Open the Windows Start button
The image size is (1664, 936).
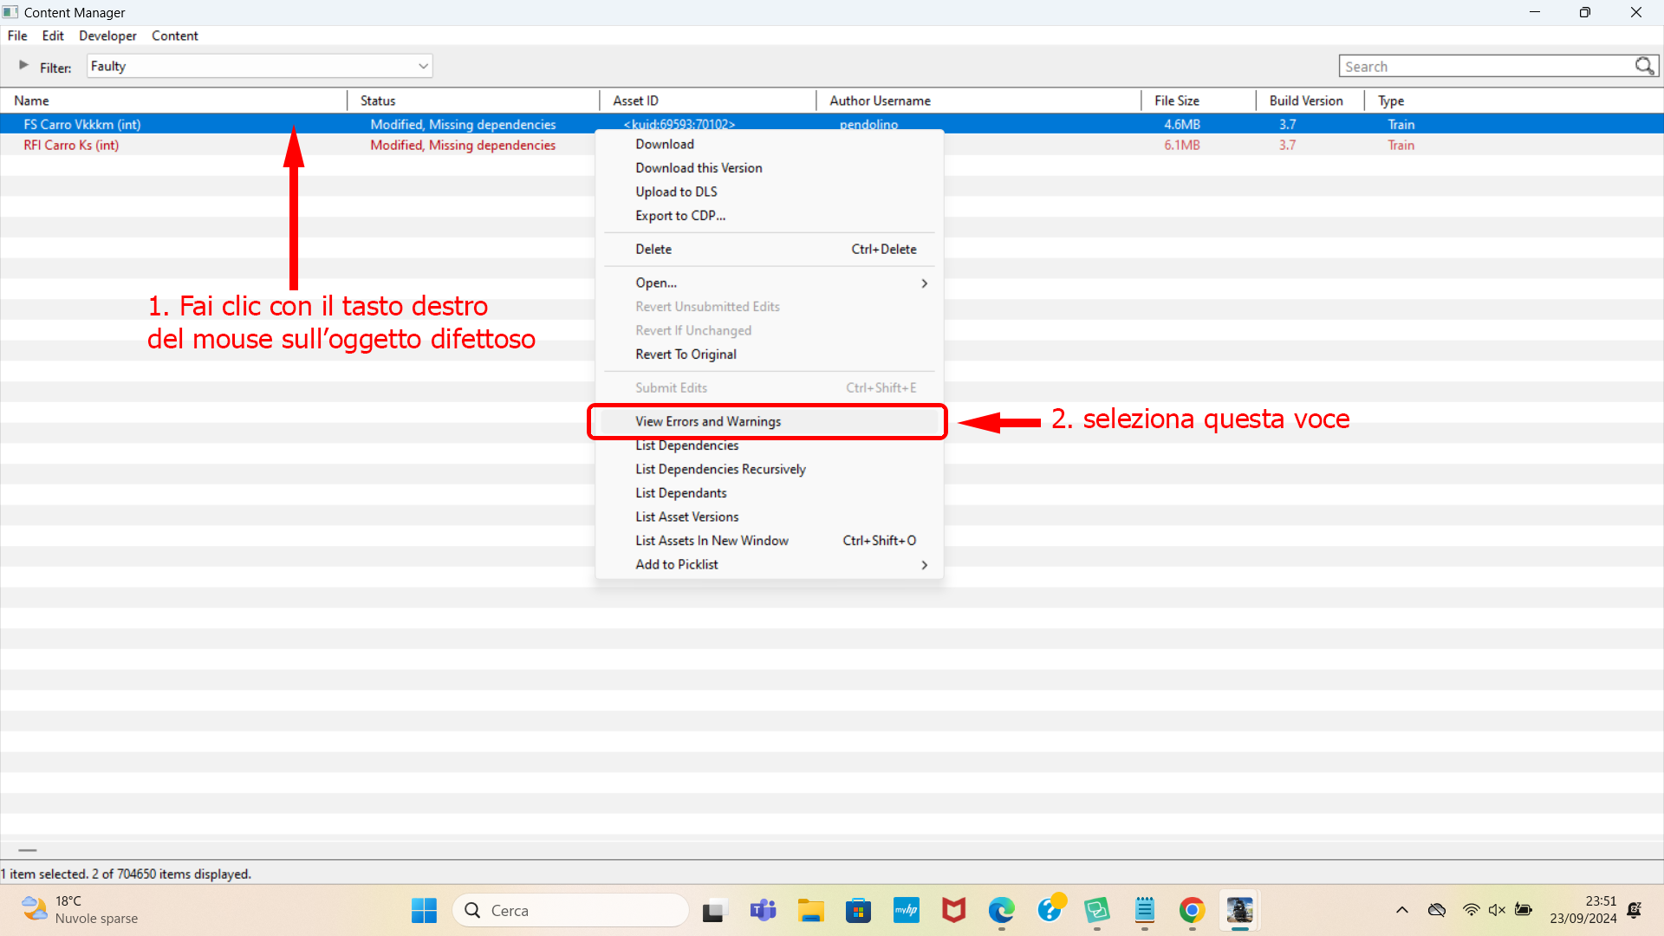(424, 910)
